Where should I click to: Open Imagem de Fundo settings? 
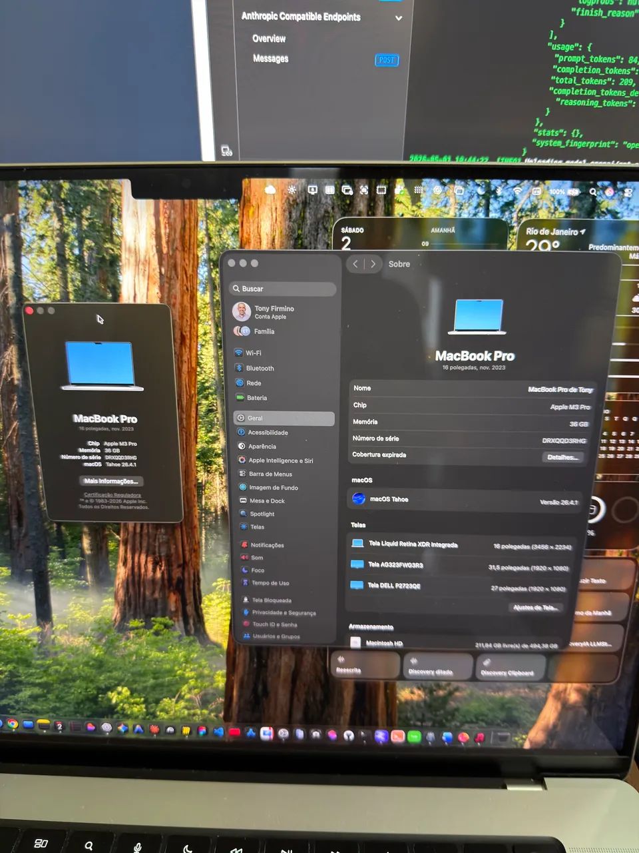coord(286,487)
